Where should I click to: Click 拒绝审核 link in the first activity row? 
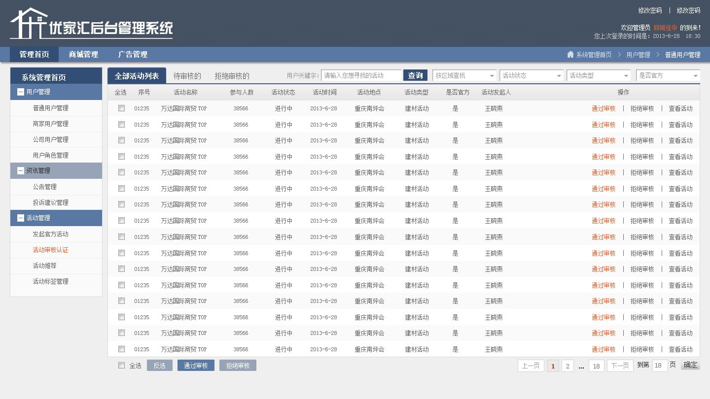click(x=642, y=109)
